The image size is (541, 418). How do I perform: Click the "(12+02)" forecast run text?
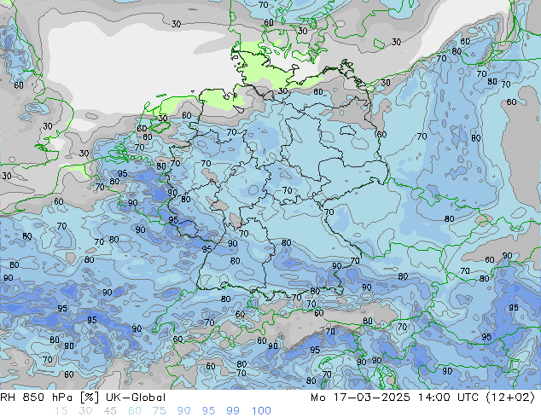click(510, 398)
